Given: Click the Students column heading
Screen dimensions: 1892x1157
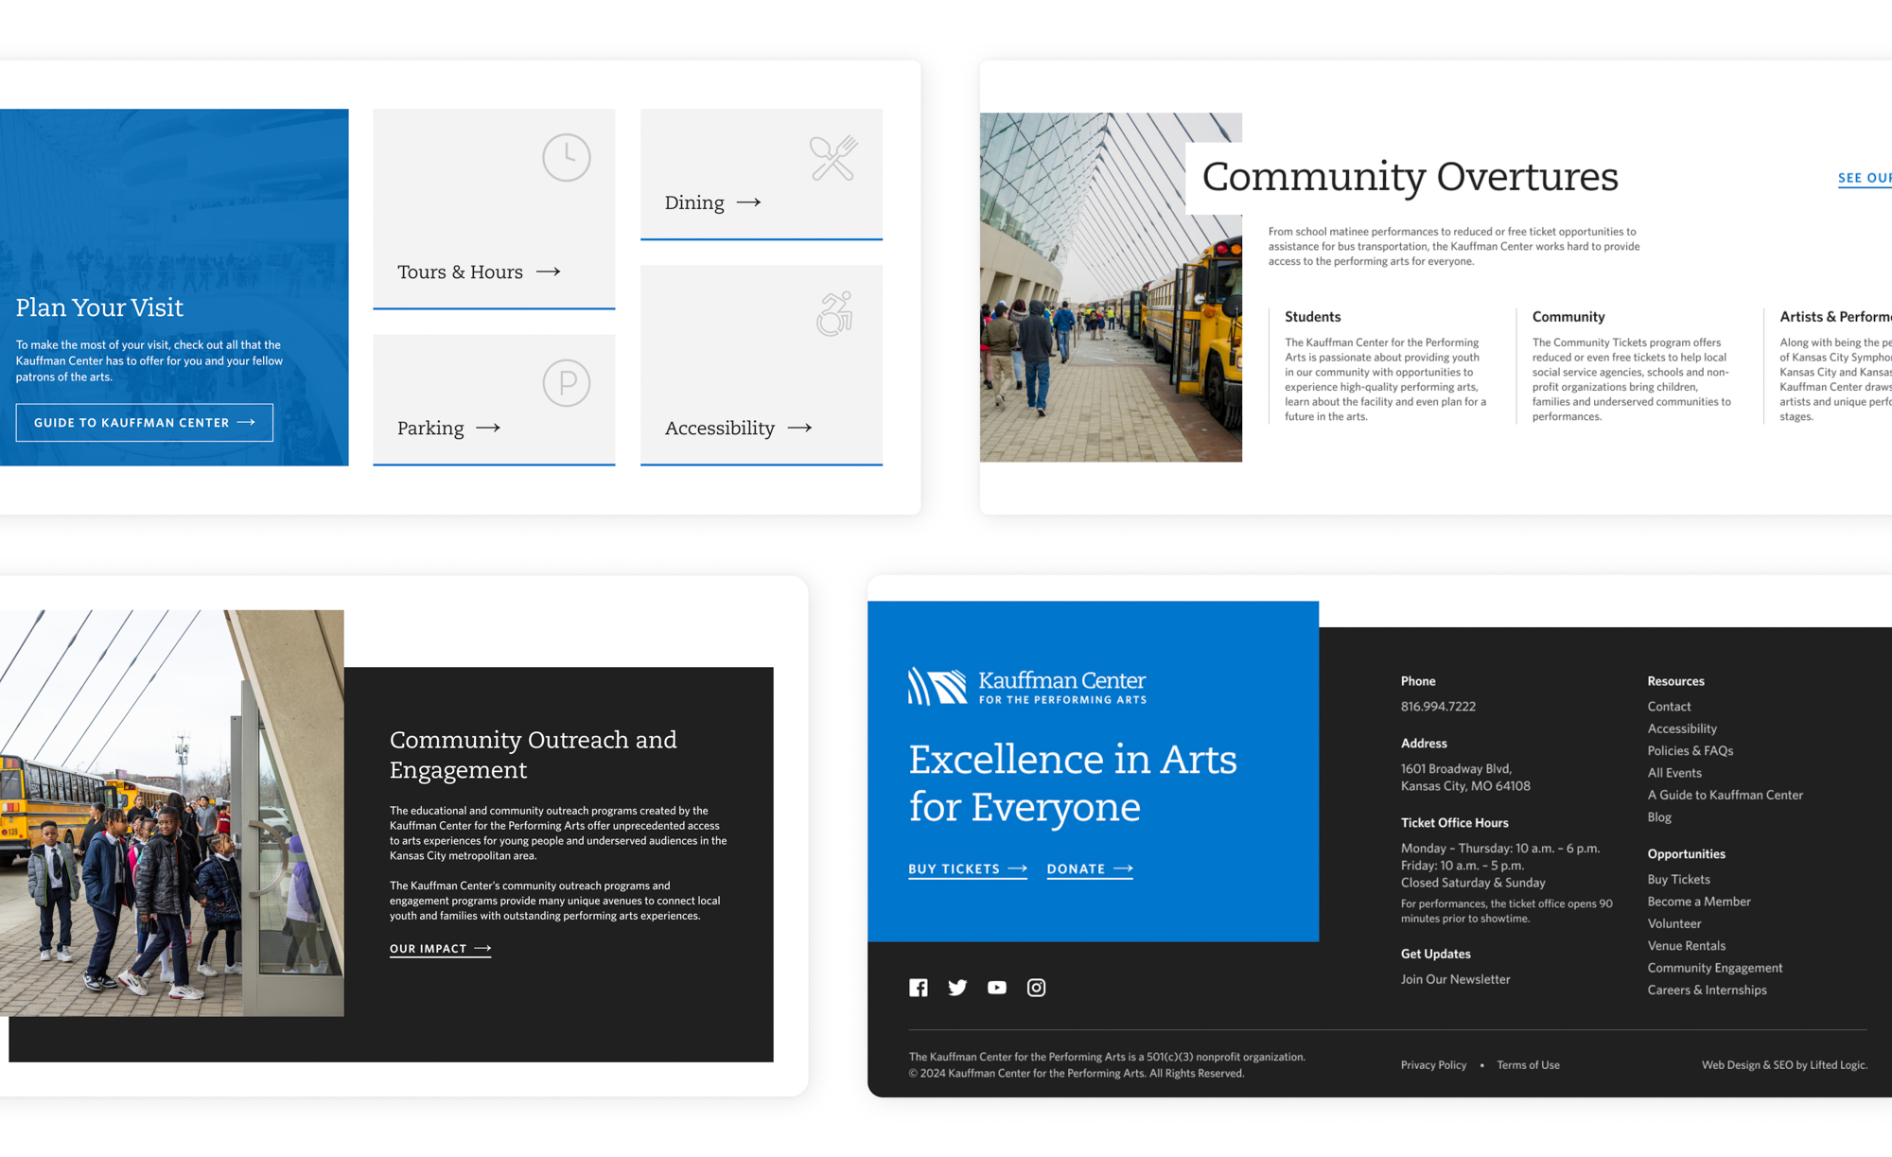Looking at the screenshot, I should (1312, 317).
